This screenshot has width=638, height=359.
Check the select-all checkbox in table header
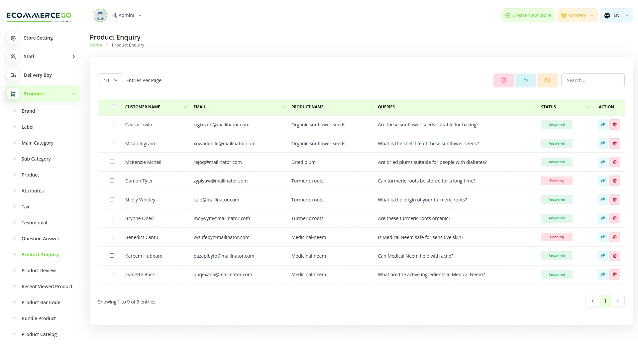pos(112,106)
